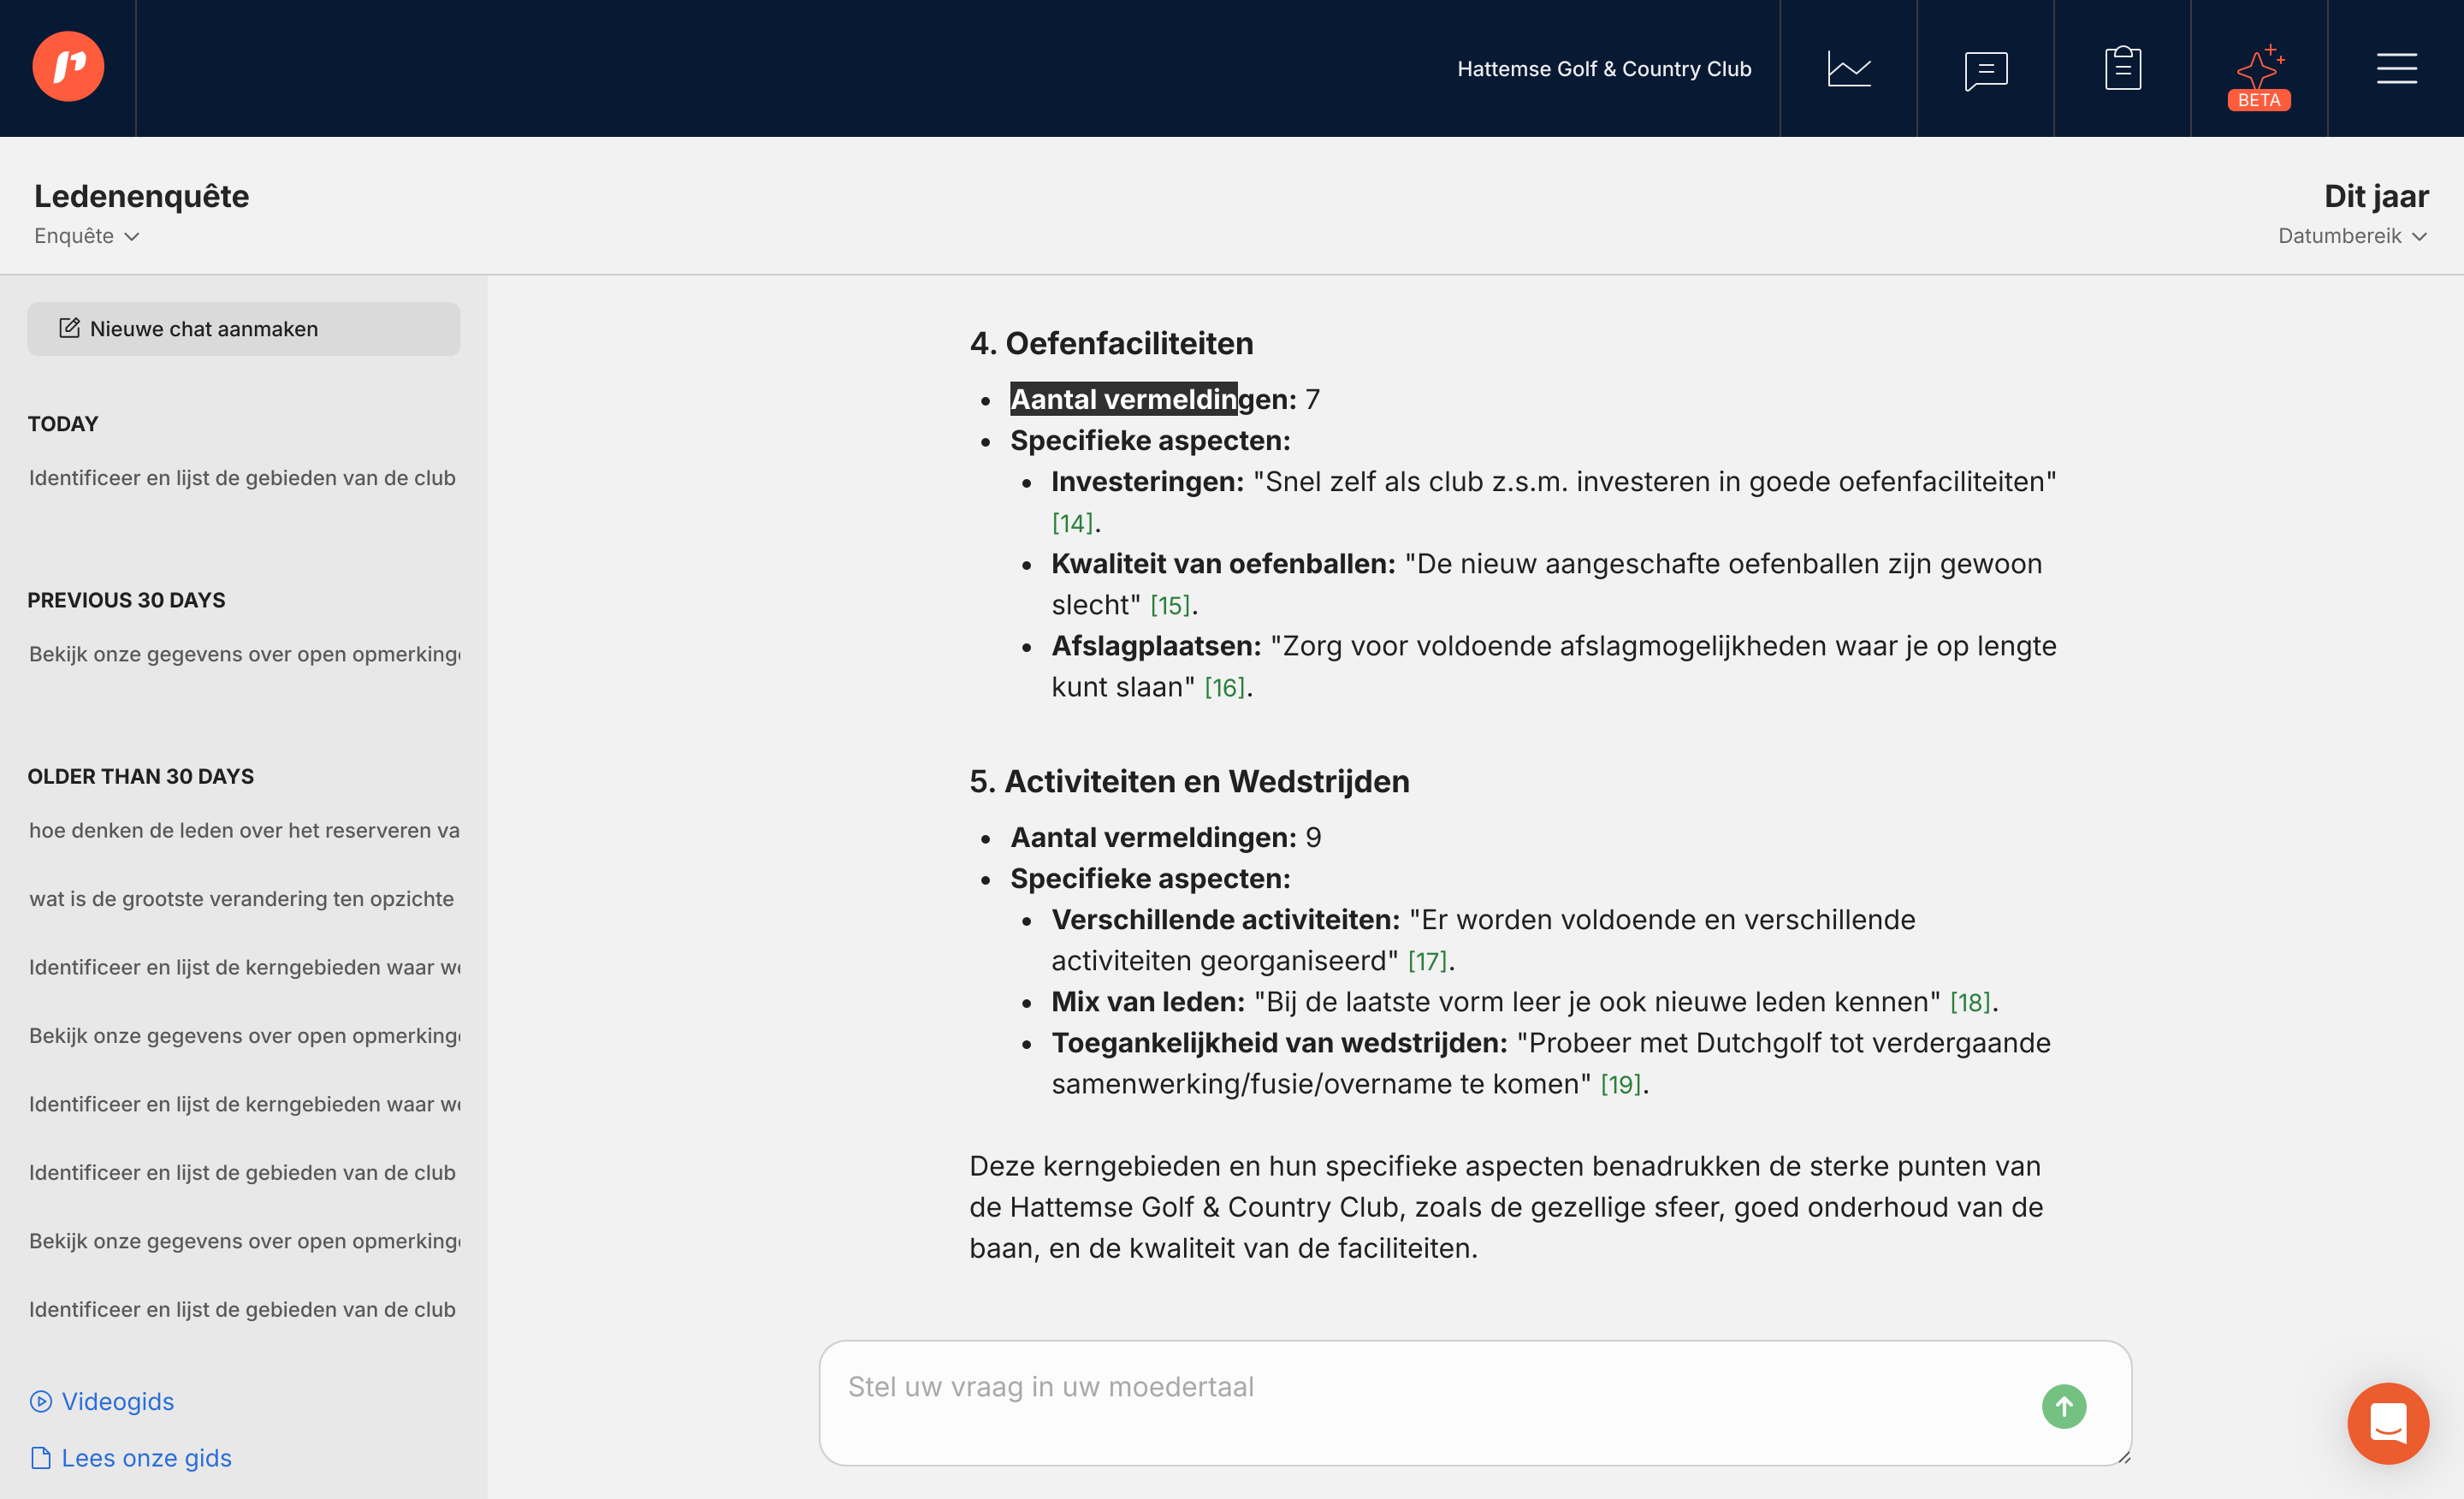This screenshot has height=1499, width=2464.
Task: Open chat 'wat is de grootste verandering'
Action: tap(241, 898)
